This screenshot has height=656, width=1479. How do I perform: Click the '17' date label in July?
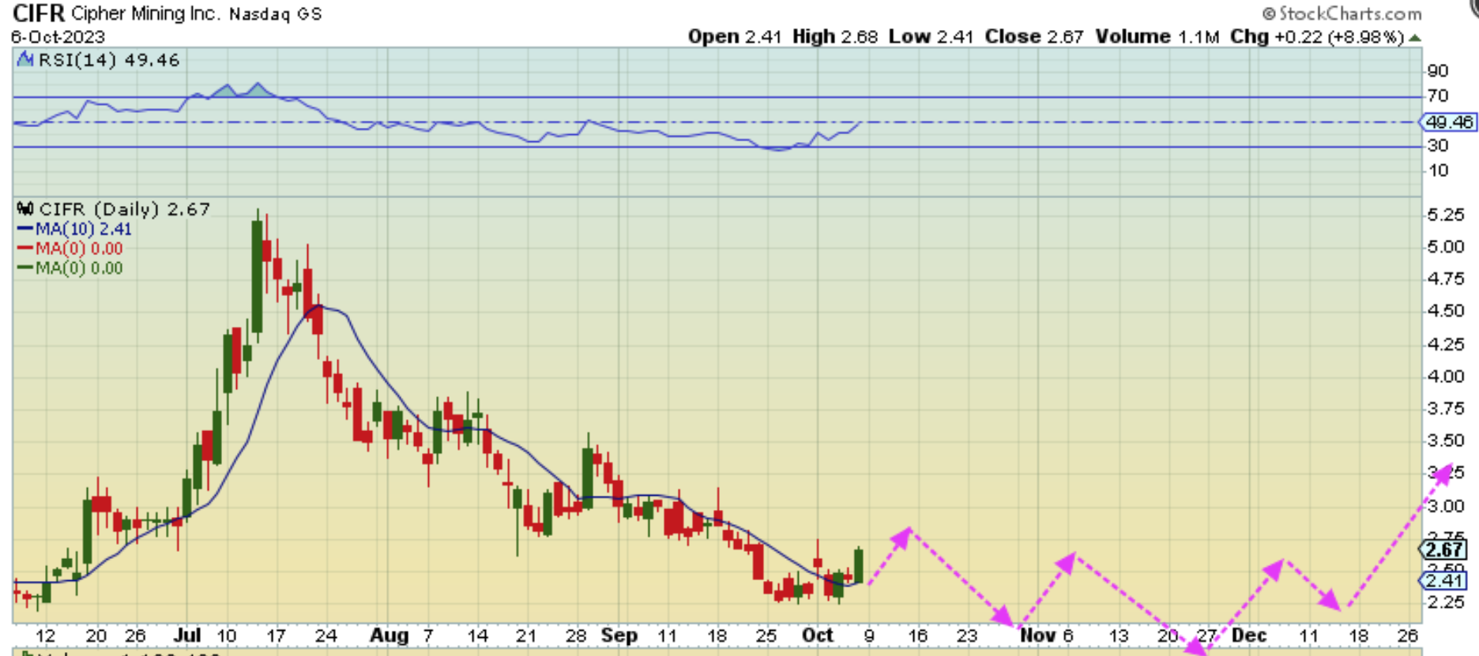tap(276, 636)
